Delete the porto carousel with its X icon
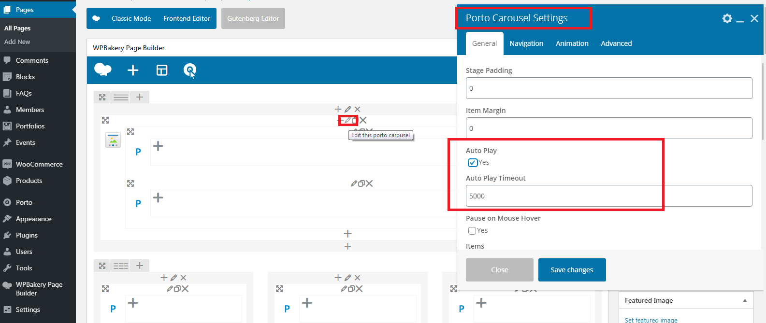The image size is (766, 323). click(363, 120)
